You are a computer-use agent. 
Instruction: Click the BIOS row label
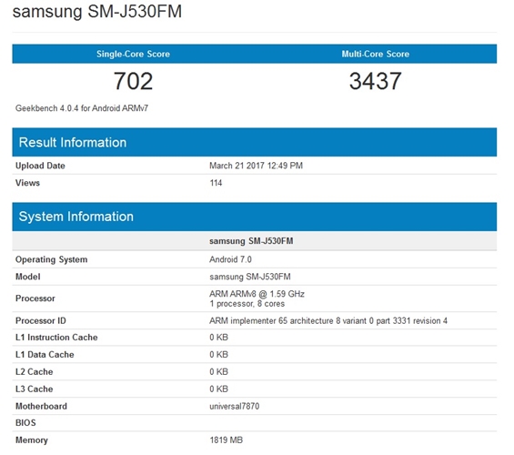point(25,423)
